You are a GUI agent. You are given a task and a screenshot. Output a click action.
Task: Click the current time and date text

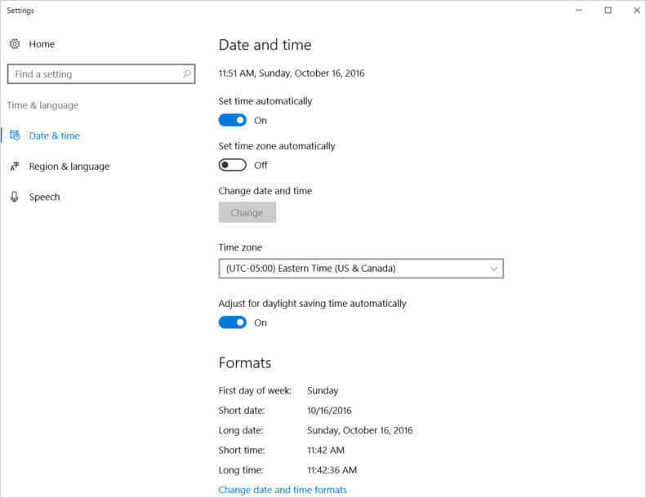pos(292,73)
